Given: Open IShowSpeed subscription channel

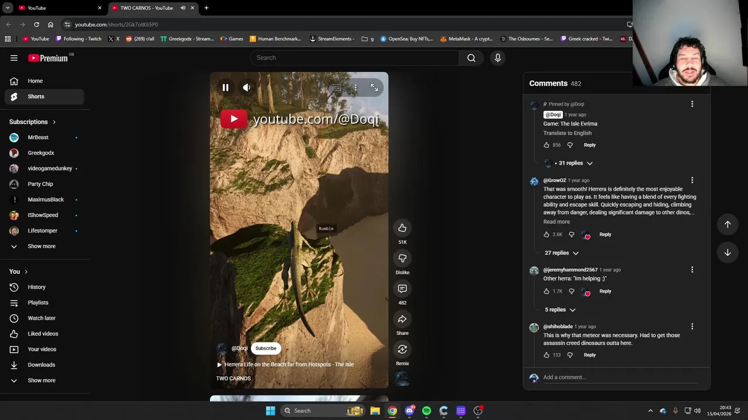Looking at the screenshot, I should [x=45, y=215].
